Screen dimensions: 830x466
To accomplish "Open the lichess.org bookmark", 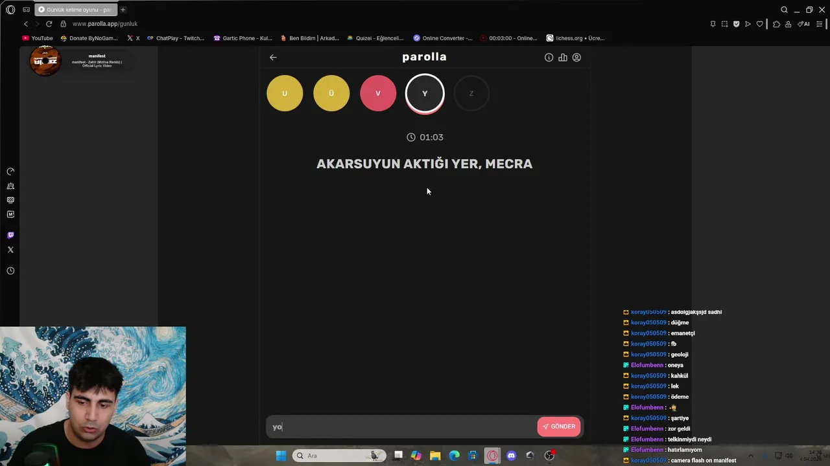I will pyautogui.click(x=576, y=38).
